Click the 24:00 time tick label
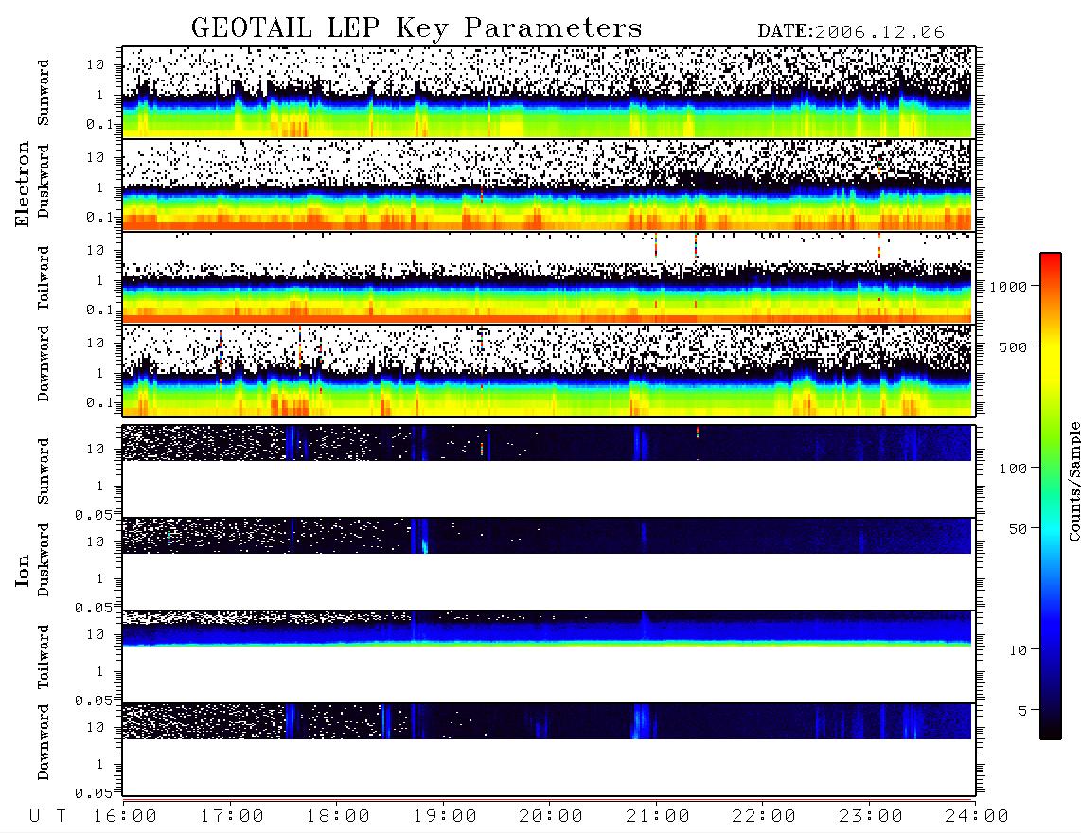The image size is (1081, 833). pos(978,816)
